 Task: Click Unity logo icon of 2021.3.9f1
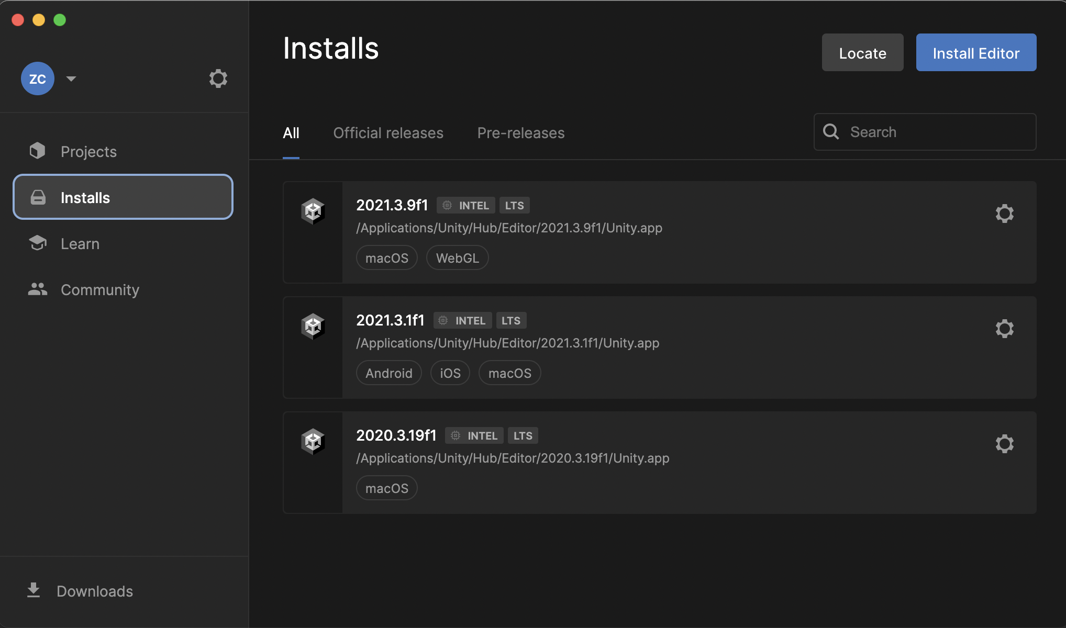tap(313, 211)
